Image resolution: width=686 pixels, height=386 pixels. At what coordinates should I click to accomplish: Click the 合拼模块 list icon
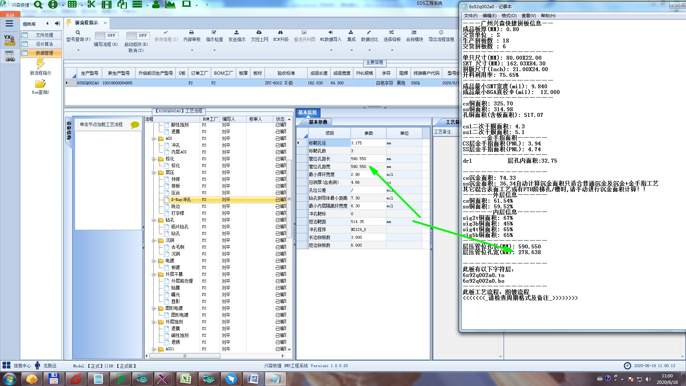414,33
